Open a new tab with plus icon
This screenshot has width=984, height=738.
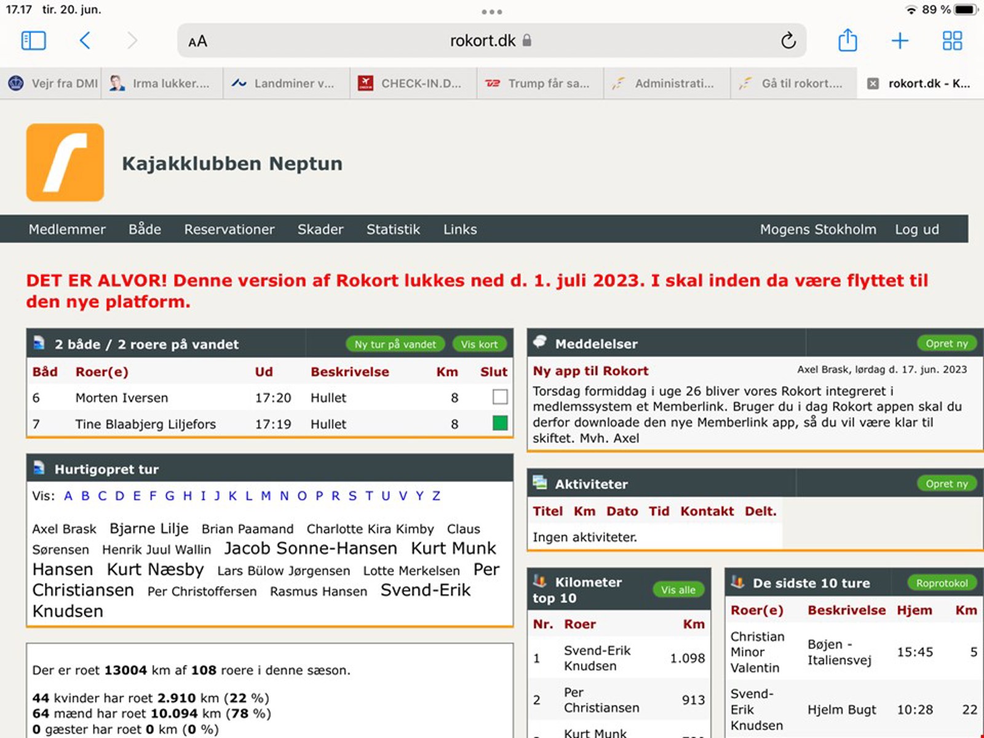point(900,41)
